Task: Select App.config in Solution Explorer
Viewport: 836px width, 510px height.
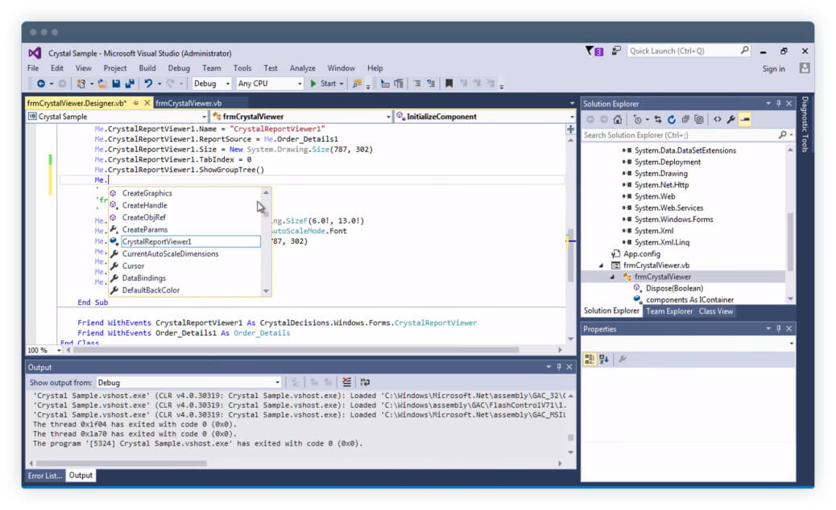Action: pyautogui.click(x=642, y=254)
